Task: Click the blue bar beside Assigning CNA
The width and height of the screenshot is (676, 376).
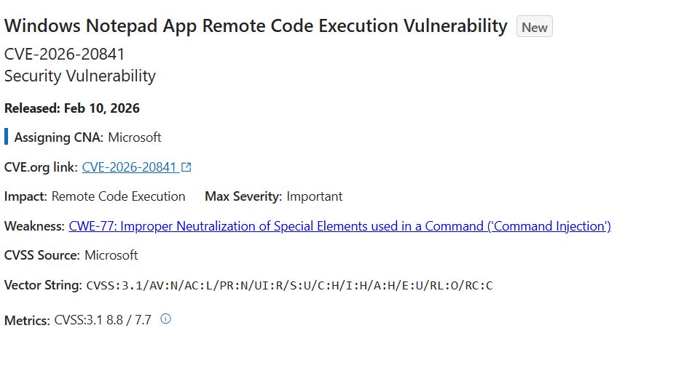Action: [7, 137]
